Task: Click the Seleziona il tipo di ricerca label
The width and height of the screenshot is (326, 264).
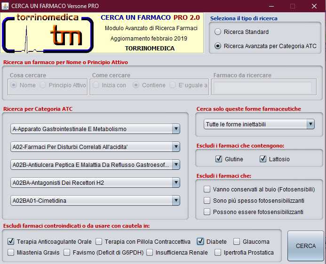Action: tap(244, 18)
